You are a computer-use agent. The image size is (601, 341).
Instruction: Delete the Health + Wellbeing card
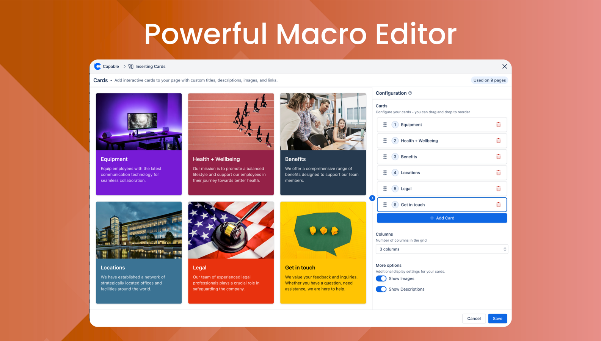(x=498, y=141)
